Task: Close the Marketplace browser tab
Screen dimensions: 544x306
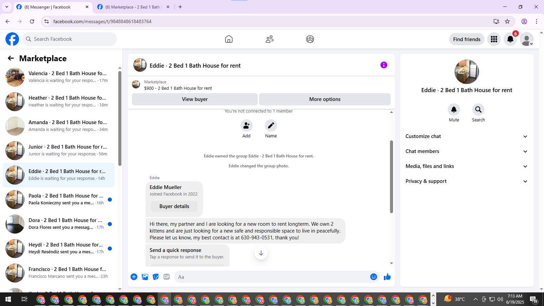Action: (168, 7)
